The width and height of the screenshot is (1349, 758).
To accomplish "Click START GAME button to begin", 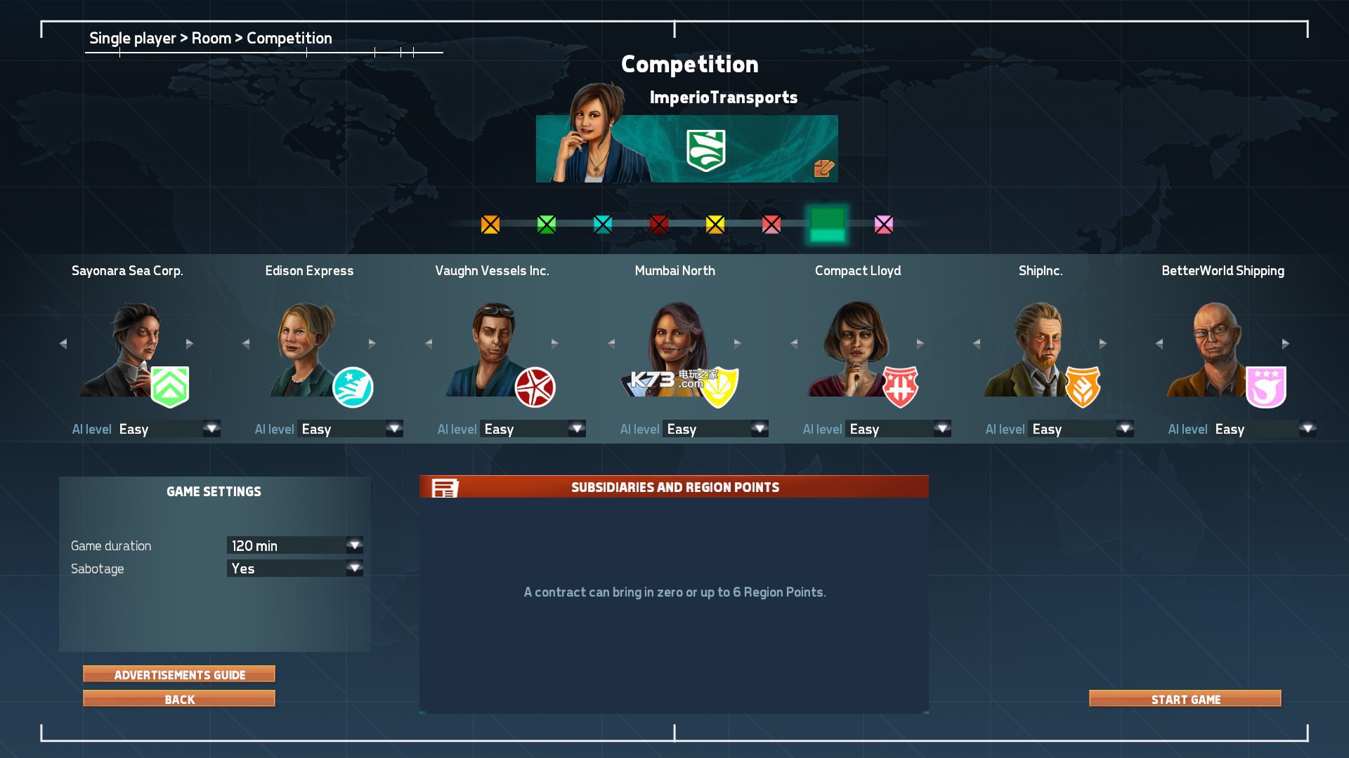I will pos(1185,699).
